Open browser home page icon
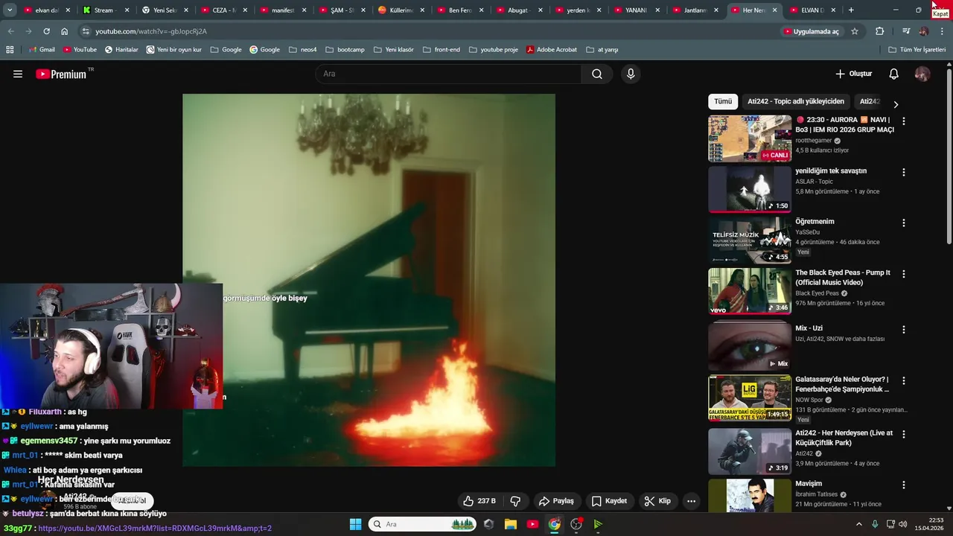Viewport: 953px width, 536px height. pos(64,31)
